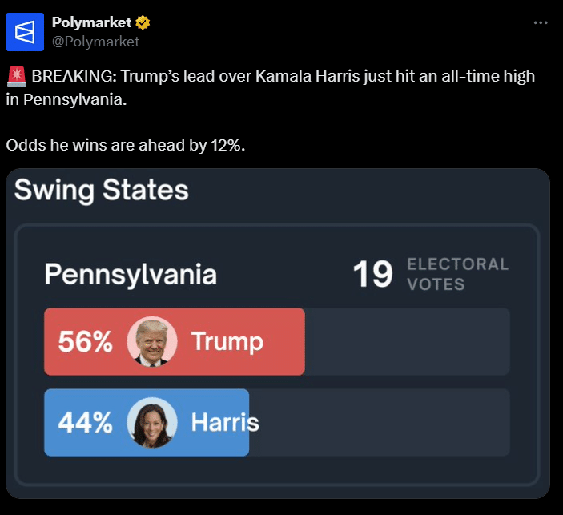
Task: Click the 56% percentage text
Action: [x=86, y=341]
